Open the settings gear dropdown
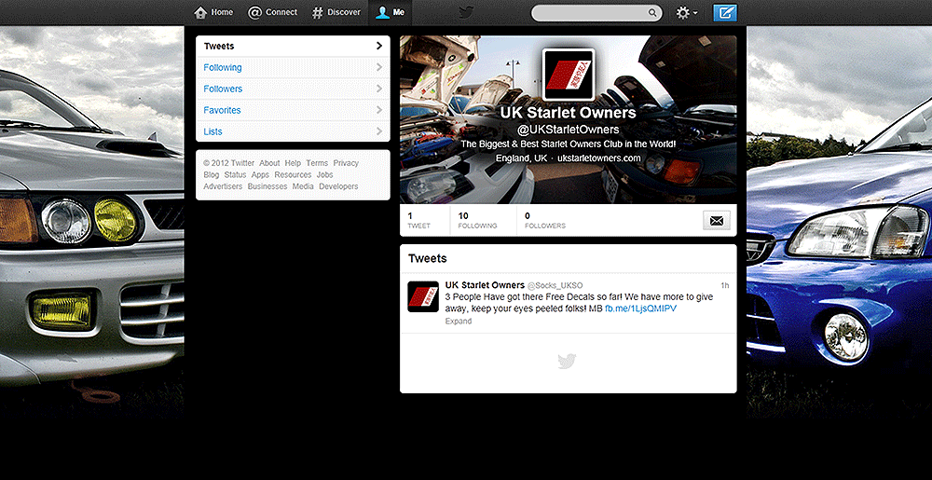932x480 pixels. (687, 13)
